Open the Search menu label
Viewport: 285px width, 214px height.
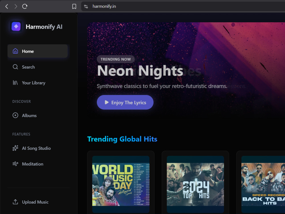(28, 67)
